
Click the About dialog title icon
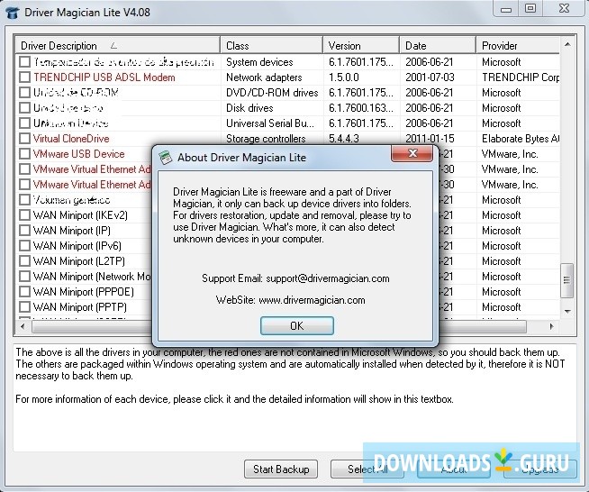[166, 158]
